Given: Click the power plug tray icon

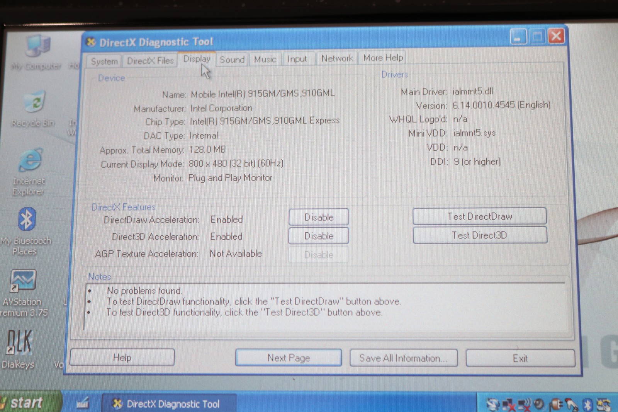Looking at the screenshot, I should [555, 405].
